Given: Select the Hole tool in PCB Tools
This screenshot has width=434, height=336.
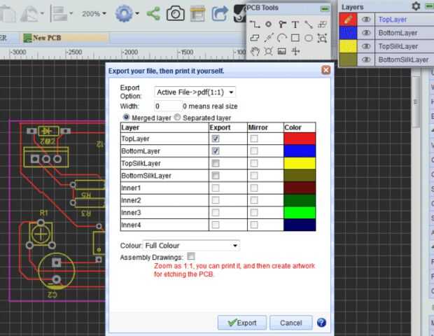Looking at the screenshot, I should point(268,51).
